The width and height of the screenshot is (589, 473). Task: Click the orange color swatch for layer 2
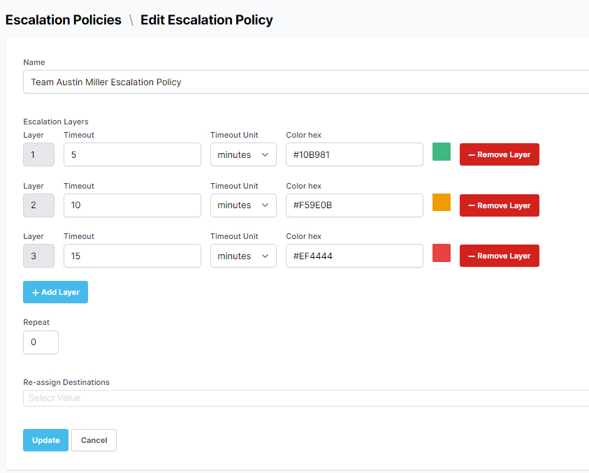click(x=442, y=203)
